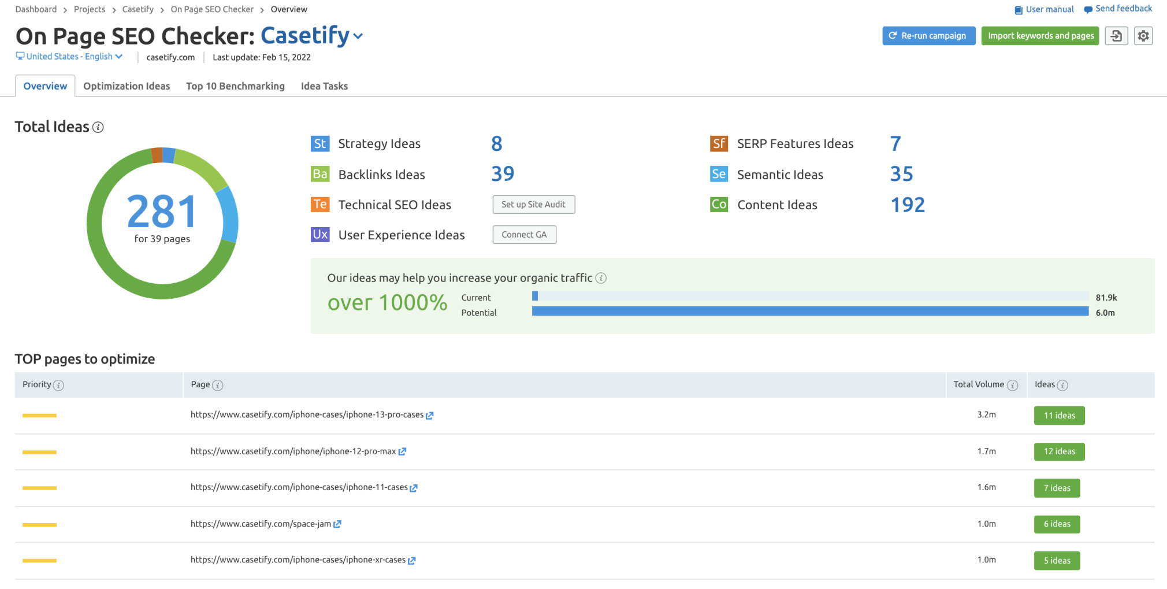Click the Ux User Experience badge

(320, 234)
